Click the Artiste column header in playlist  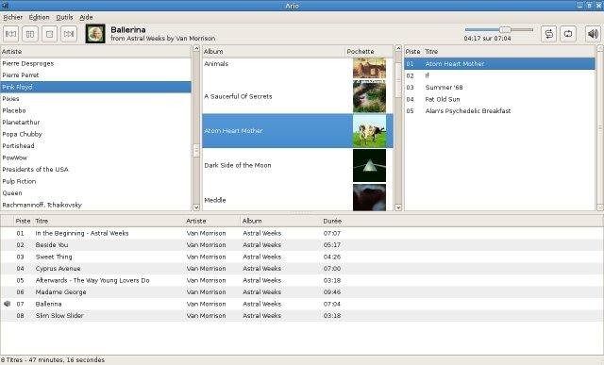(x=211, y=221)
